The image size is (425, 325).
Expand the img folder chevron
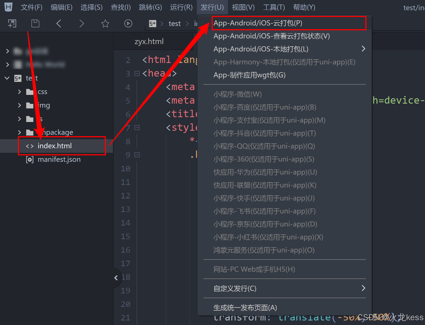(20, 105)
